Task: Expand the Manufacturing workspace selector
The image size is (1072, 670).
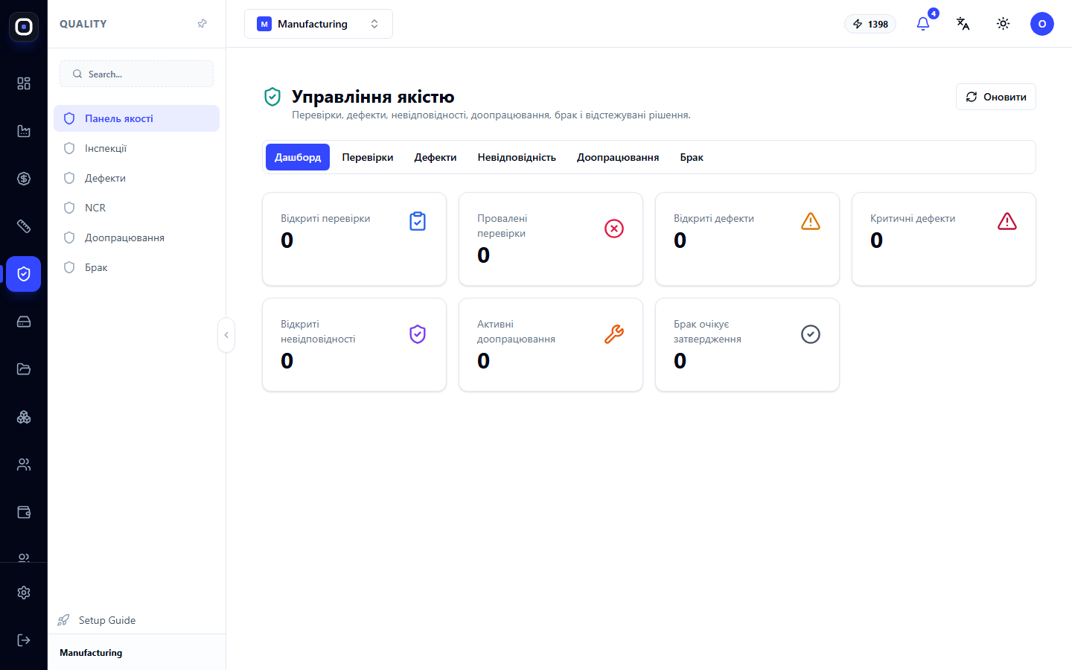Action: tap(319, 24)
